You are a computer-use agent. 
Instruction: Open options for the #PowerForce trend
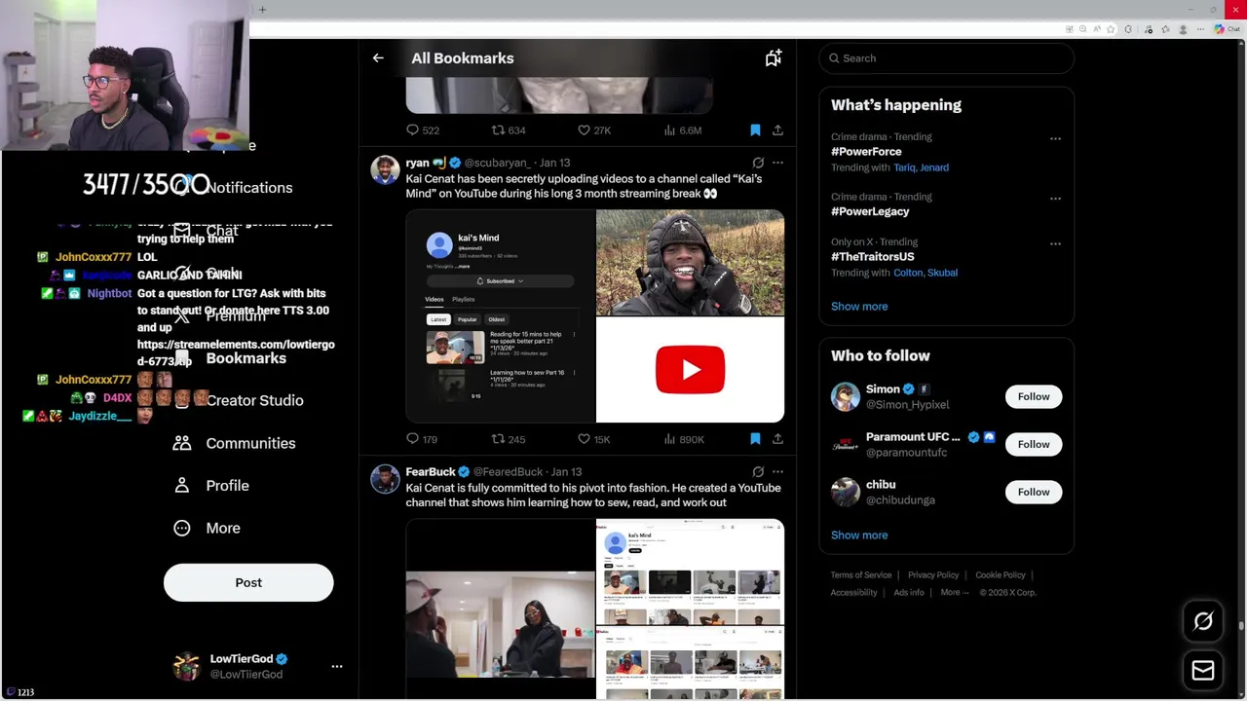(x=1055, y=138)
